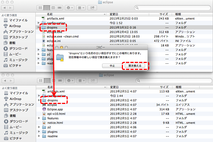Open ムービー in top window sidebar
The width and height of the screenshot is (213, 142).
pyautogui.click(x=12, y=54)
